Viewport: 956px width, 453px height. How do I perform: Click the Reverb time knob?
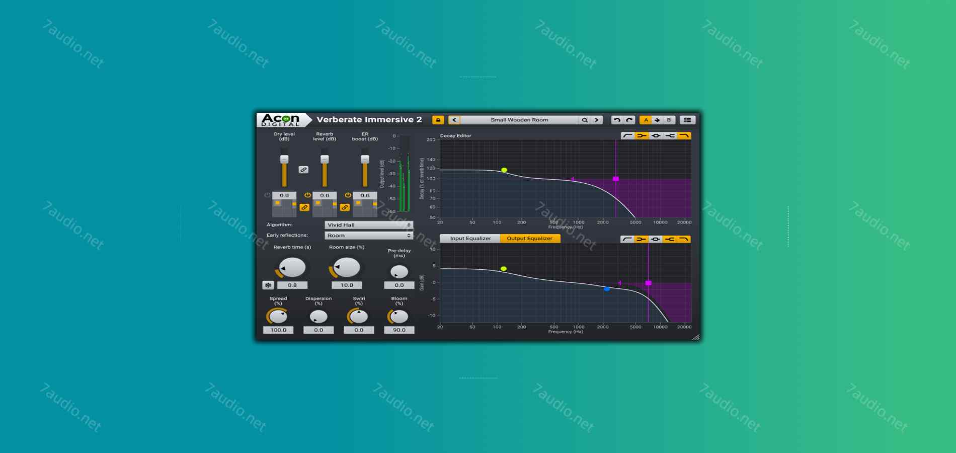pyautogui.click(x=292, y=267)
